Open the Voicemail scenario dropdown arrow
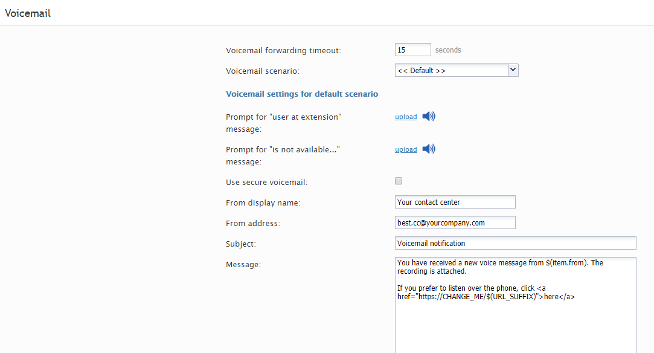654x353 pixels. 513,70
